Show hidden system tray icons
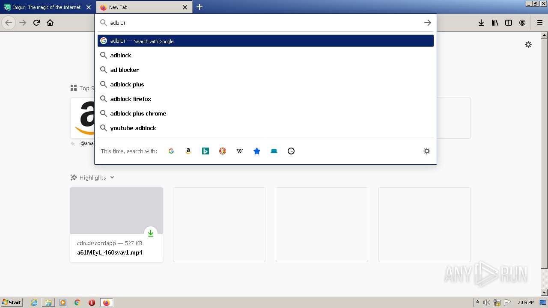Image resolution: width=548 pixels, height=308 pixels. 477,302
